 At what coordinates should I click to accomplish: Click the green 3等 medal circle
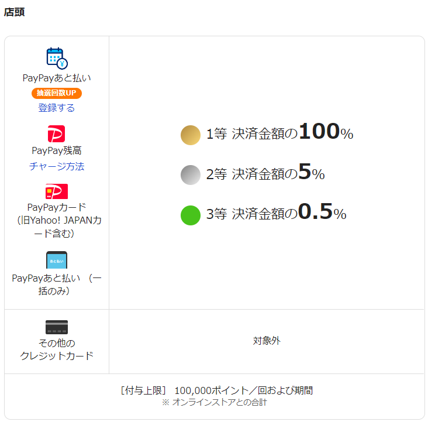coord(191,215)
